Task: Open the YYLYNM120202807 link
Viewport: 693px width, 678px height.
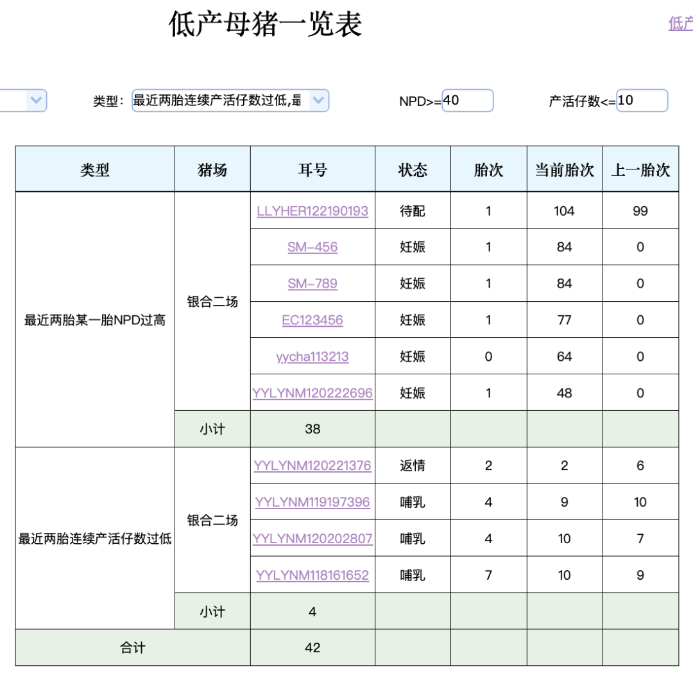Action: point(312,539)
